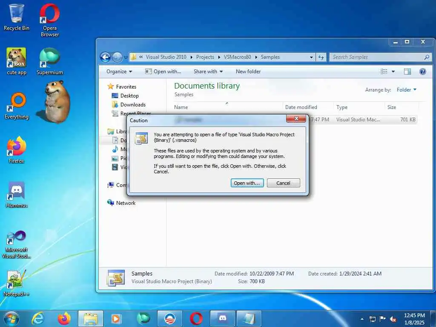The height and width of the screenshot is (327, 436).
Task: Cancel the Caution dialog
Action: [x=283, y=183]
